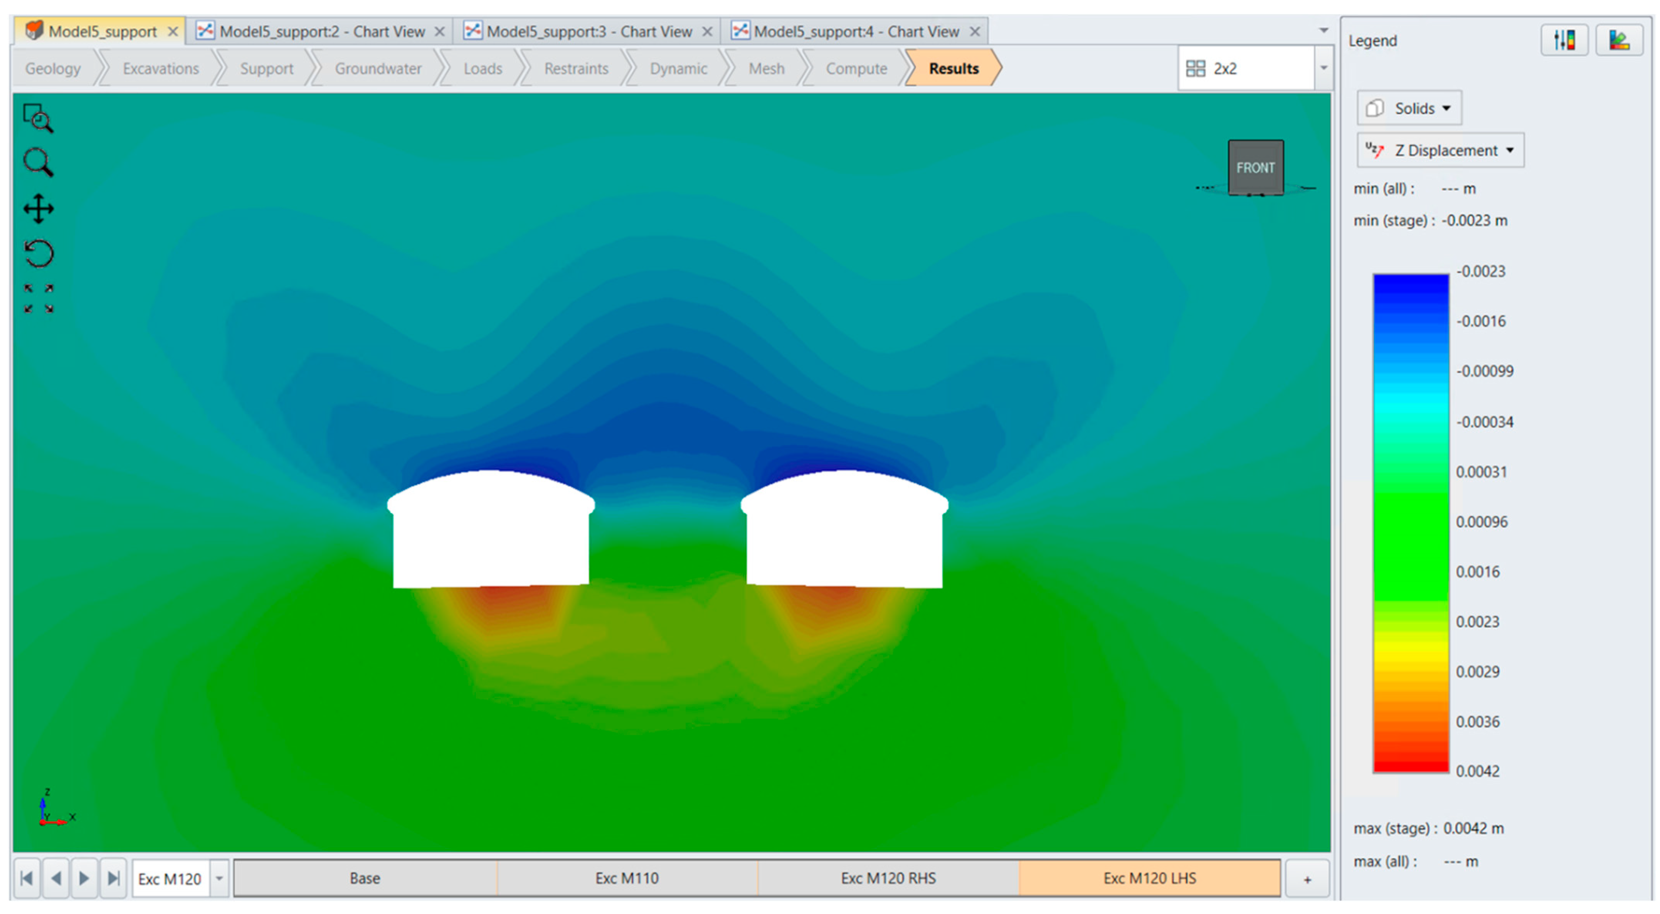Jump to the first stage
Image resolution: width=1660 pixels, height=914 pixels.
coord(27,878)
